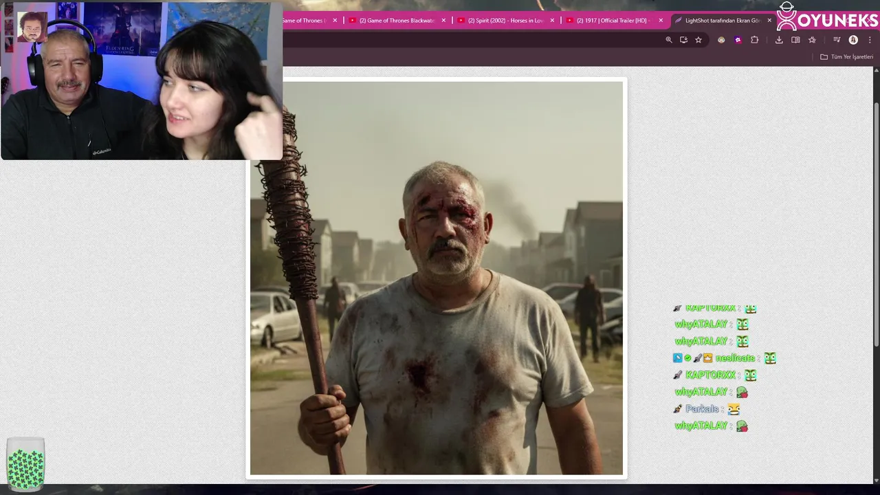This screenshot has width=880, height=495.
Task: Close the LightShot tab
Action: click(x=769, y=21)
